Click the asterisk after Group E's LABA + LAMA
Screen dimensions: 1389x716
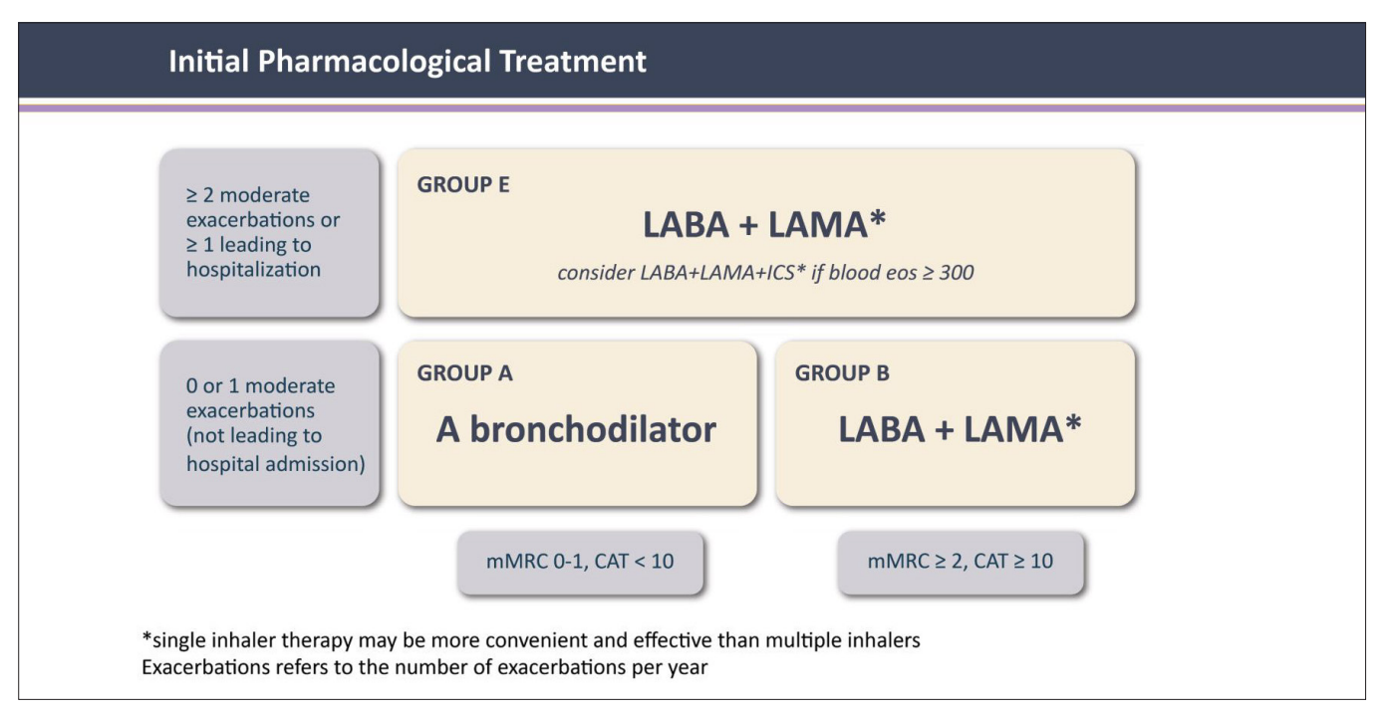point(877,221)
